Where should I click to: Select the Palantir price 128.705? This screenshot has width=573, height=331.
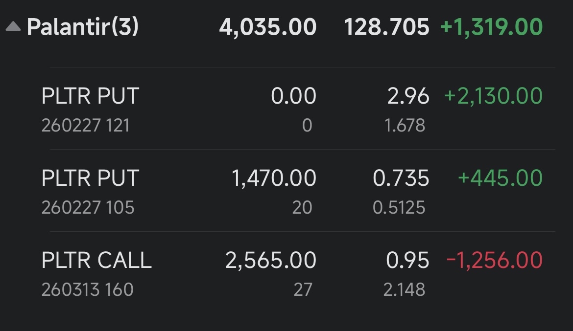pyautogui.click(x=386, y=27)
